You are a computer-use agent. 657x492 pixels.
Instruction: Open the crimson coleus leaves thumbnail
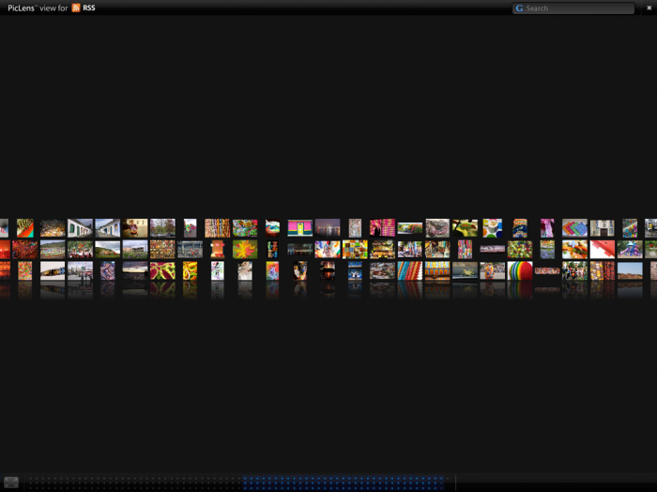click(x=162, y=270)
